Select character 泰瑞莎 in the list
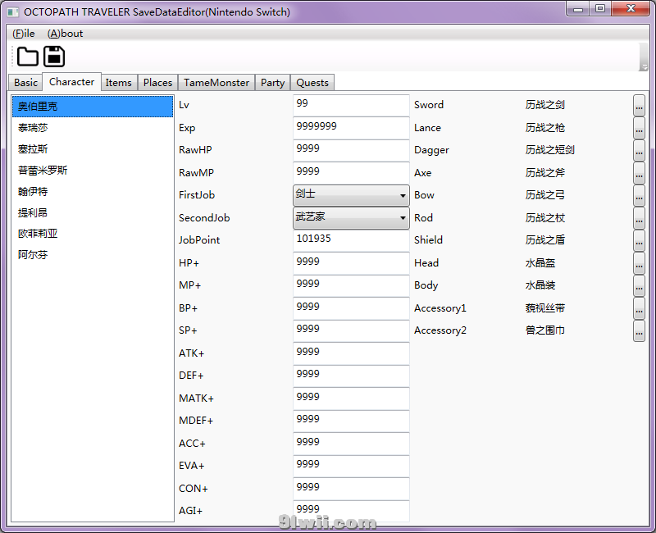The width and height of the screenshot is (656, 533). tap(93, 128)
